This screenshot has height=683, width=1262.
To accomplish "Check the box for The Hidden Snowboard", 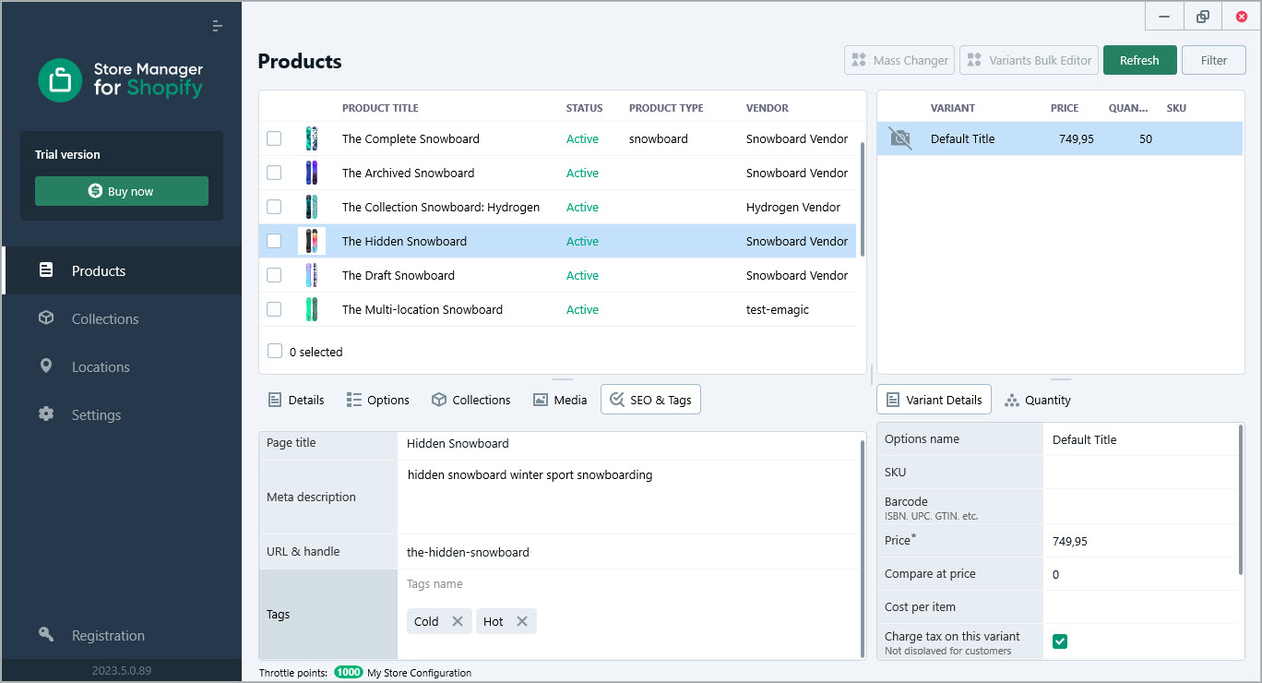I will (x=274, y=241).
